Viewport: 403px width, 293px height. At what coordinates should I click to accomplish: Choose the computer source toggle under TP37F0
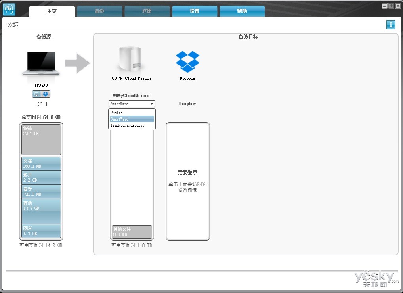(x=37, y=94)
